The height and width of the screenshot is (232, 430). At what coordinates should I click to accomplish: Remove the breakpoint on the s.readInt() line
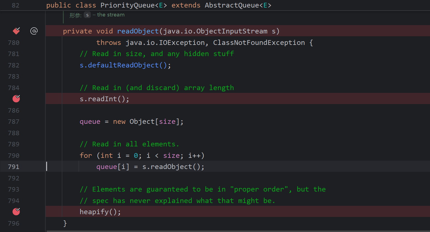click(16, 99)
